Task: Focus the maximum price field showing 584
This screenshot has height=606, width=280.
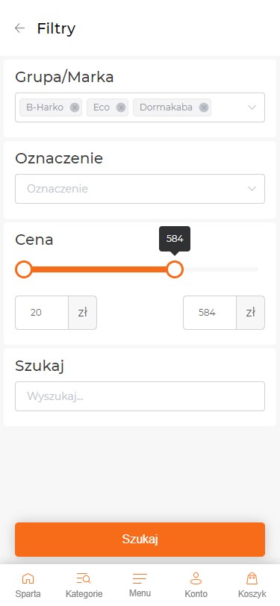Action: coord(210,313)
